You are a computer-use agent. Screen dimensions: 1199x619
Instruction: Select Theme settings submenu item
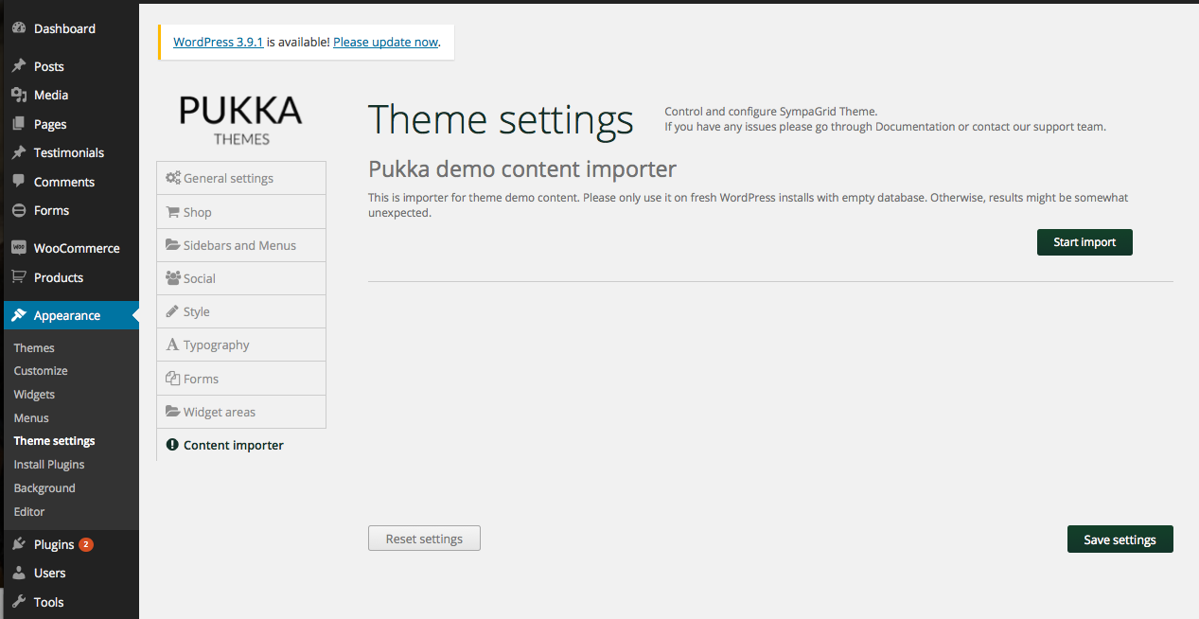coord(54,441)
